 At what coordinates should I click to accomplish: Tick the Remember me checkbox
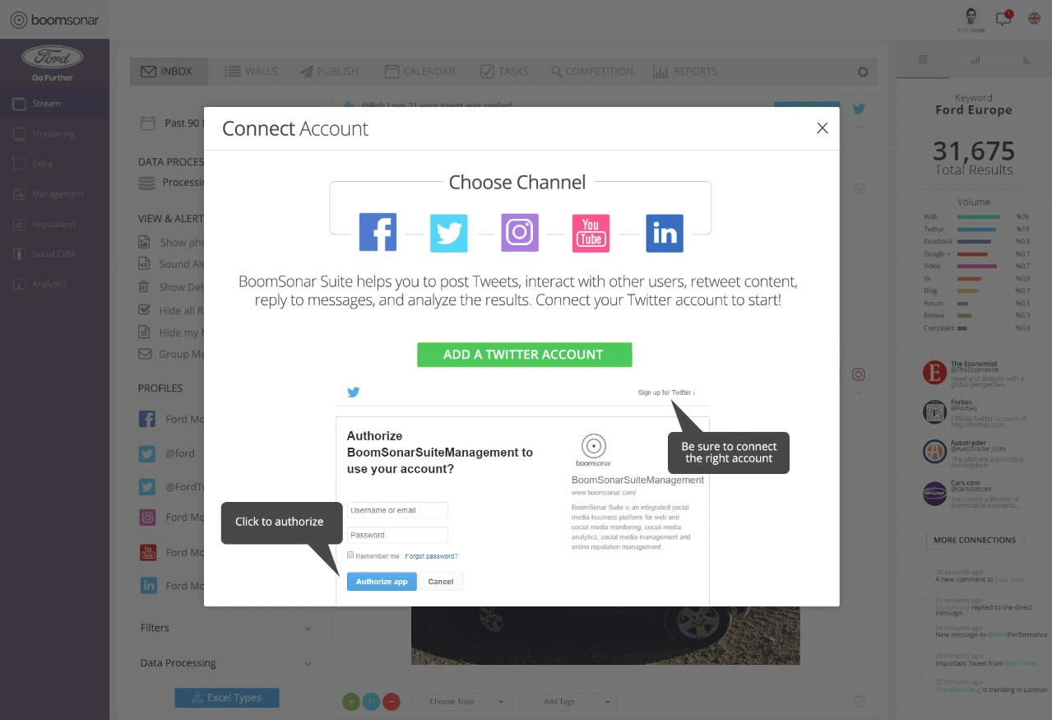pos(350,555)
